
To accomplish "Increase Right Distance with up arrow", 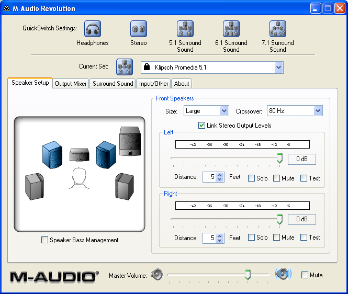I will [219, 236].
